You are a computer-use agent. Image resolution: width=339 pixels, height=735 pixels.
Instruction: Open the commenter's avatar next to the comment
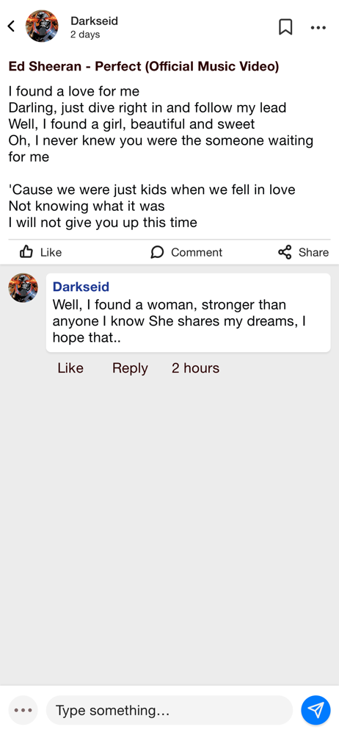click(x=23, y=288)
